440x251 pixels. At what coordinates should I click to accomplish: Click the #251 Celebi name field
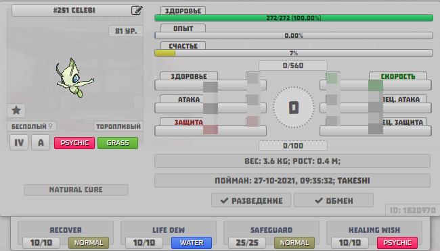pos(74,10)
